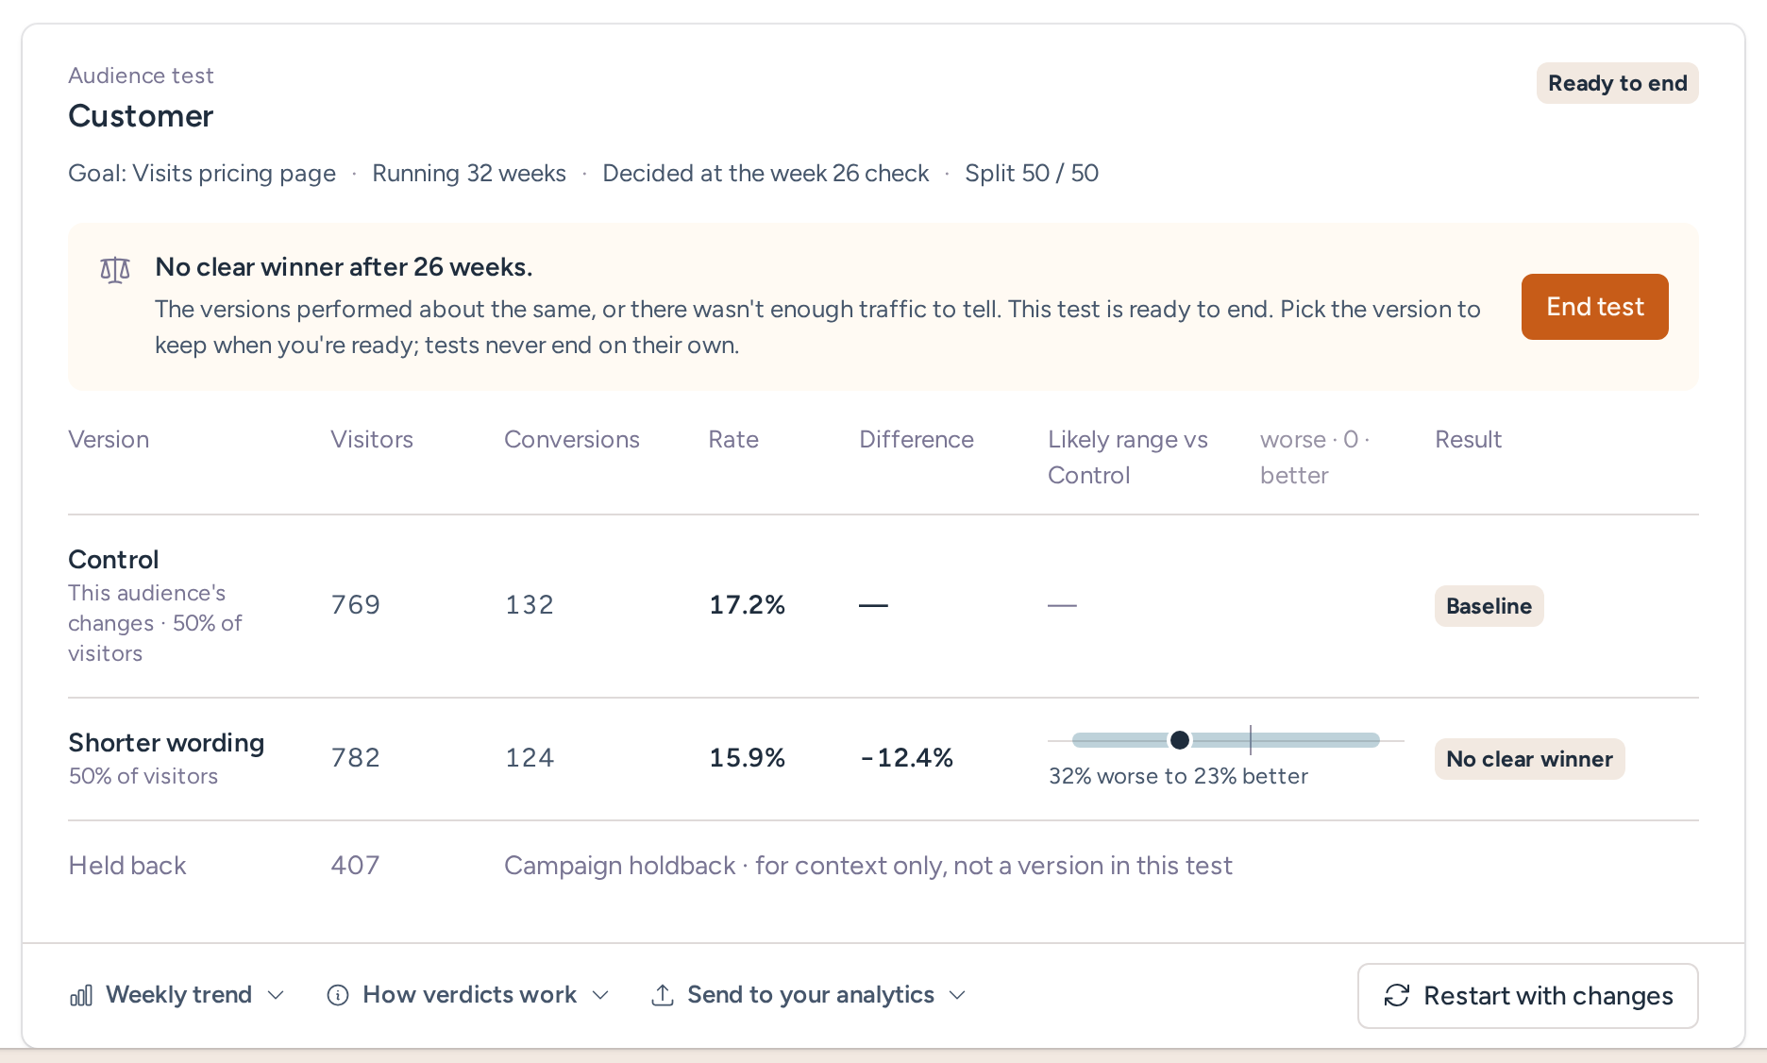Screen dimensions: 1767x1063
Task: Click This audience's changes description under Control
Action: click(x=156, y=623)
